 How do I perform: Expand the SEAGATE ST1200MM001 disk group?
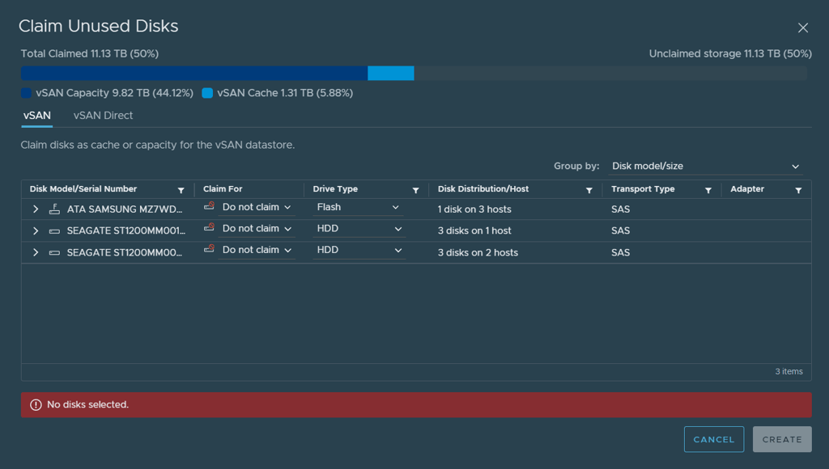click(36, 230)
